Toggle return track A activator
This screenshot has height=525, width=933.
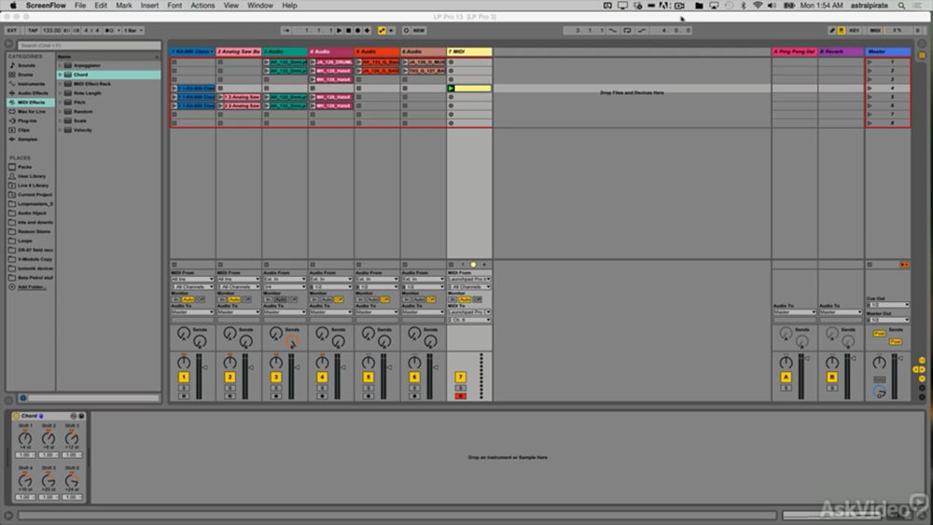coord(786,377)
